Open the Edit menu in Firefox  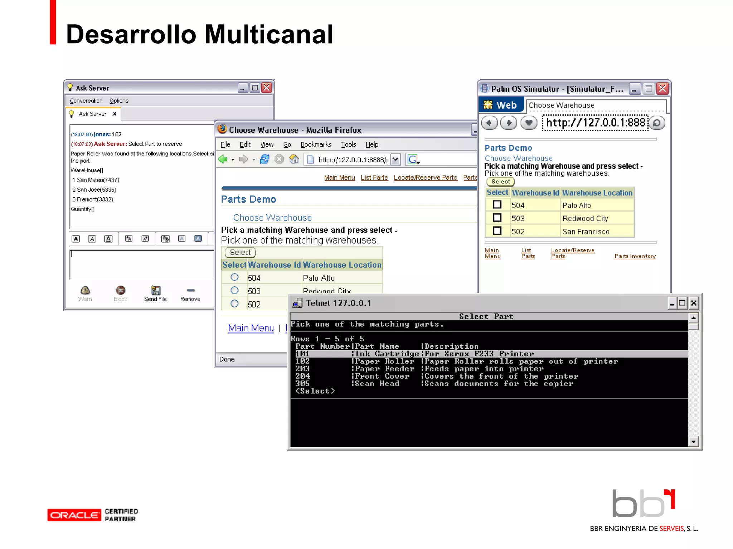245,144
